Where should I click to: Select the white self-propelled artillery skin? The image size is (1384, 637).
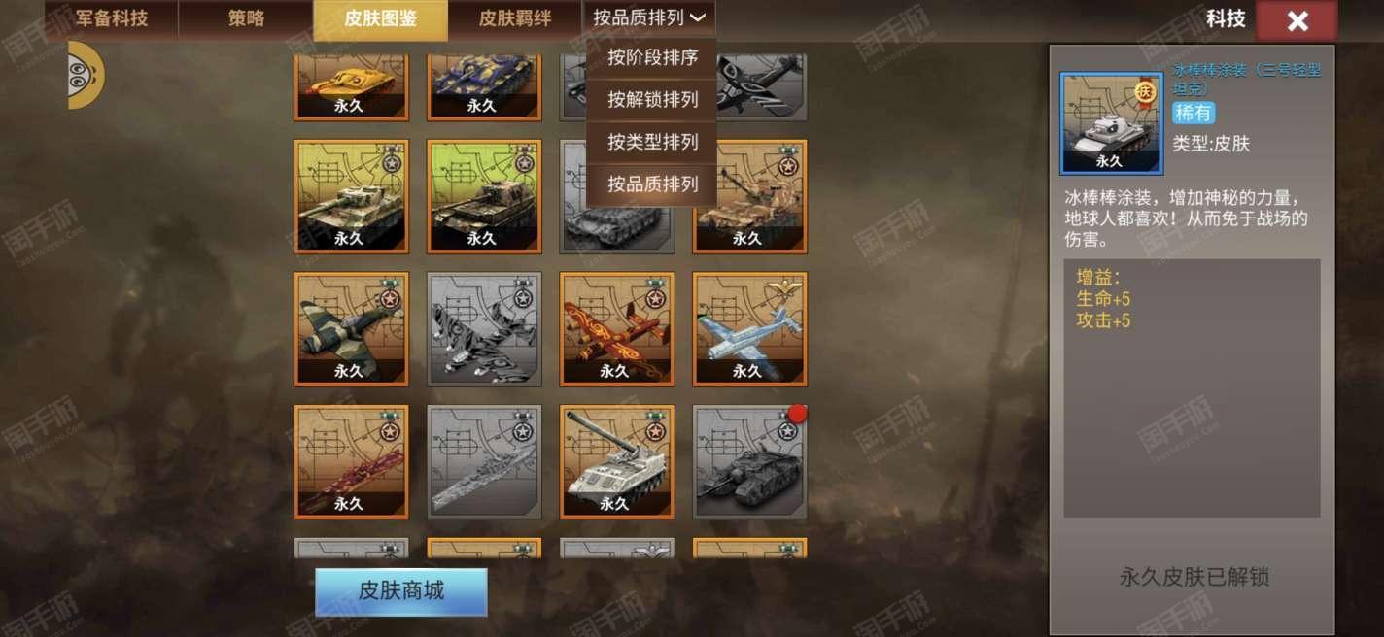[x=617, y=461]
